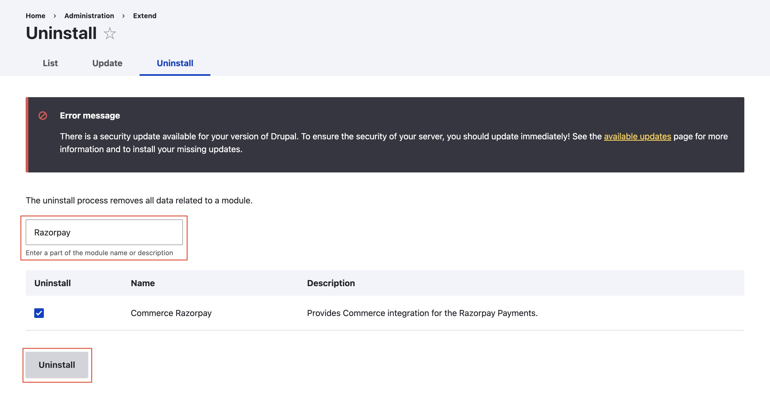Select the Commerce Razorpay module name
Viewport: 770px width, 394px height.
[x=171, y=313]
